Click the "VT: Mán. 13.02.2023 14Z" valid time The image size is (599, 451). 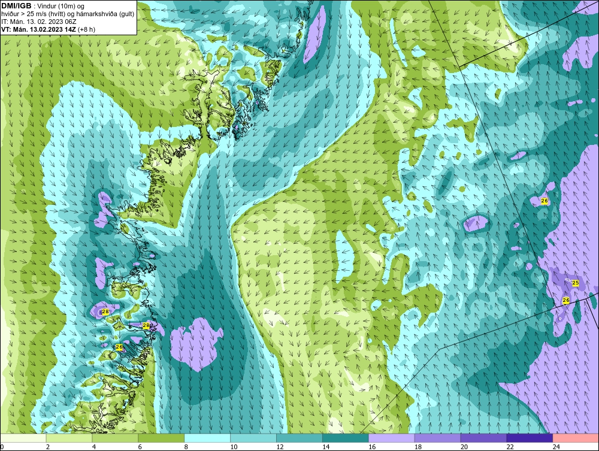tap(38, 29)
